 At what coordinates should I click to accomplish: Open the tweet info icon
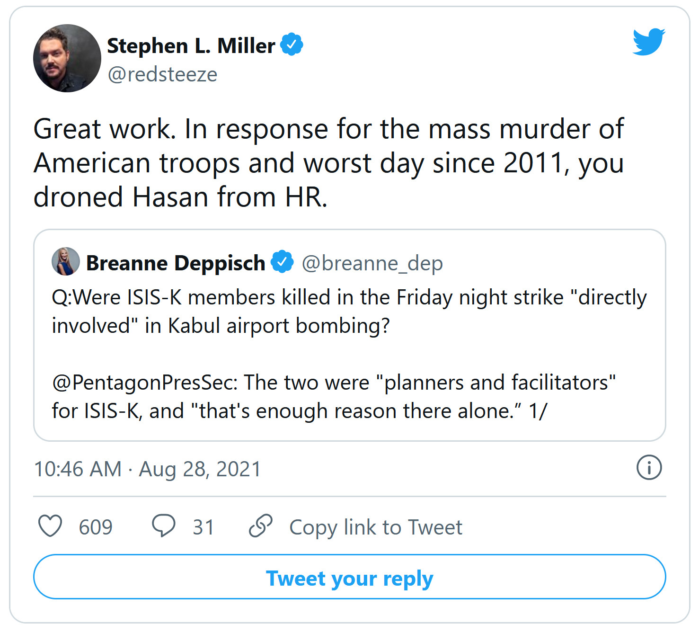[649, 468]
